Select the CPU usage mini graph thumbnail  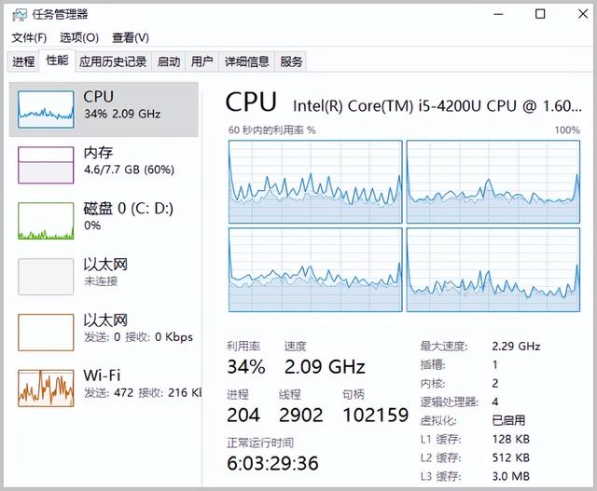coord(46,108)
